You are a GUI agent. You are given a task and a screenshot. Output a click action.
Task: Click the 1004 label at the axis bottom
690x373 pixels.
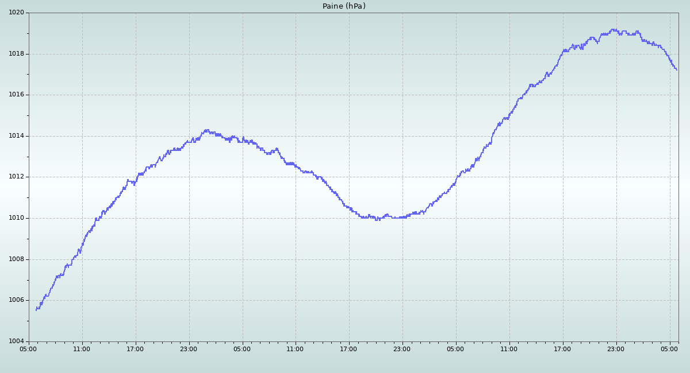coord(16,341)
